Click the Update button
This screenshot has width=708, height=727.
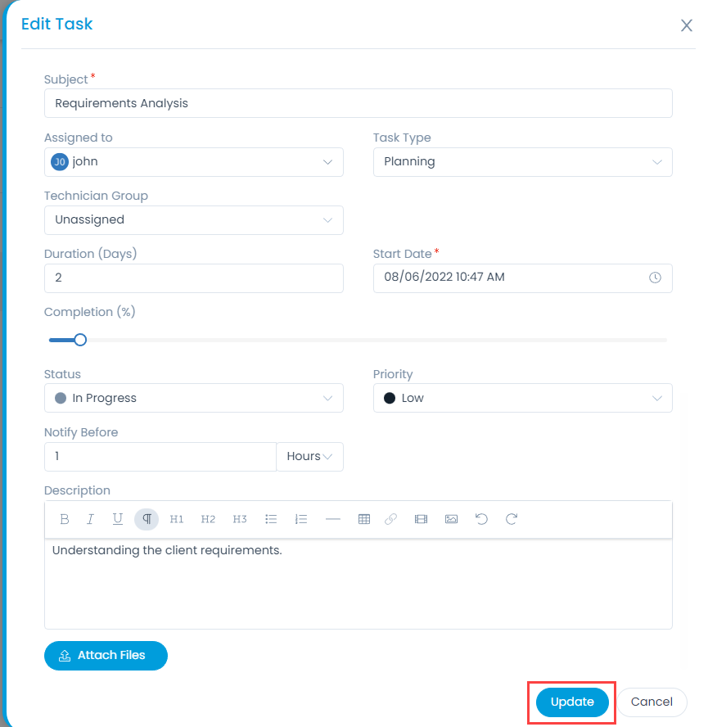coord(572,702)
